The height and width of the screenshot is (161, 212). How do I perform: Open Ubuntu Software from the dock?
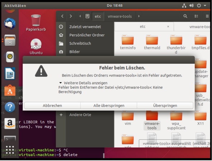point(10,90)
